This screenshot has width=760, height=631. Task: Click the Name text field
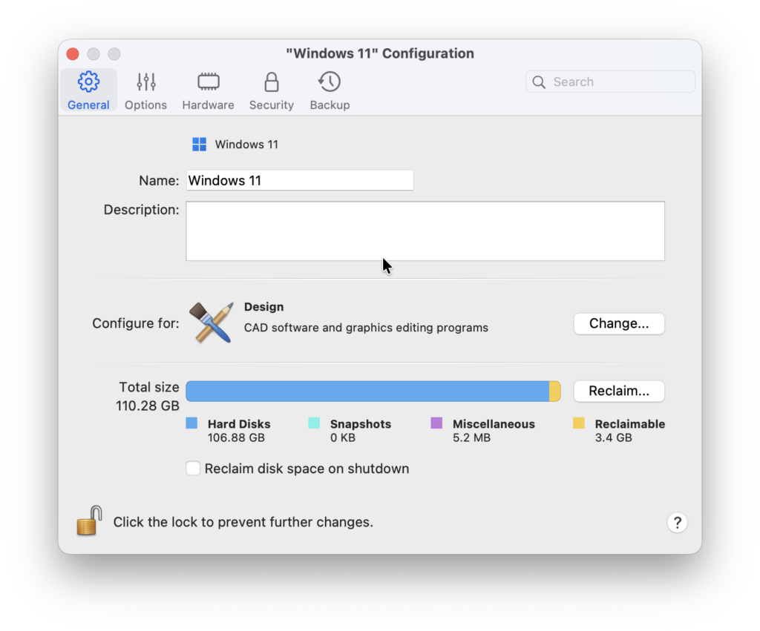pos(299,180)
